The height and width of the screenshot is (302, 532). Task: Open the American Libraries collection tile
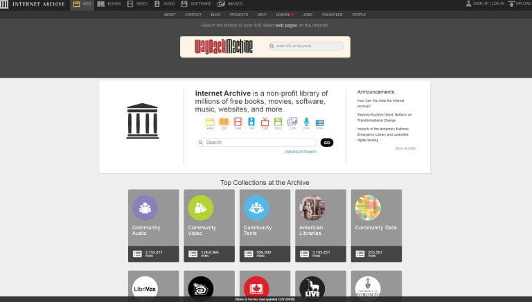(x=321, y=226)
